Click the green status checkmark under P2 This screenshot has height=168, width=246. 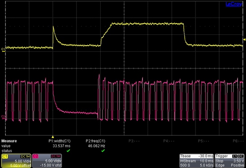pos(103,151)
